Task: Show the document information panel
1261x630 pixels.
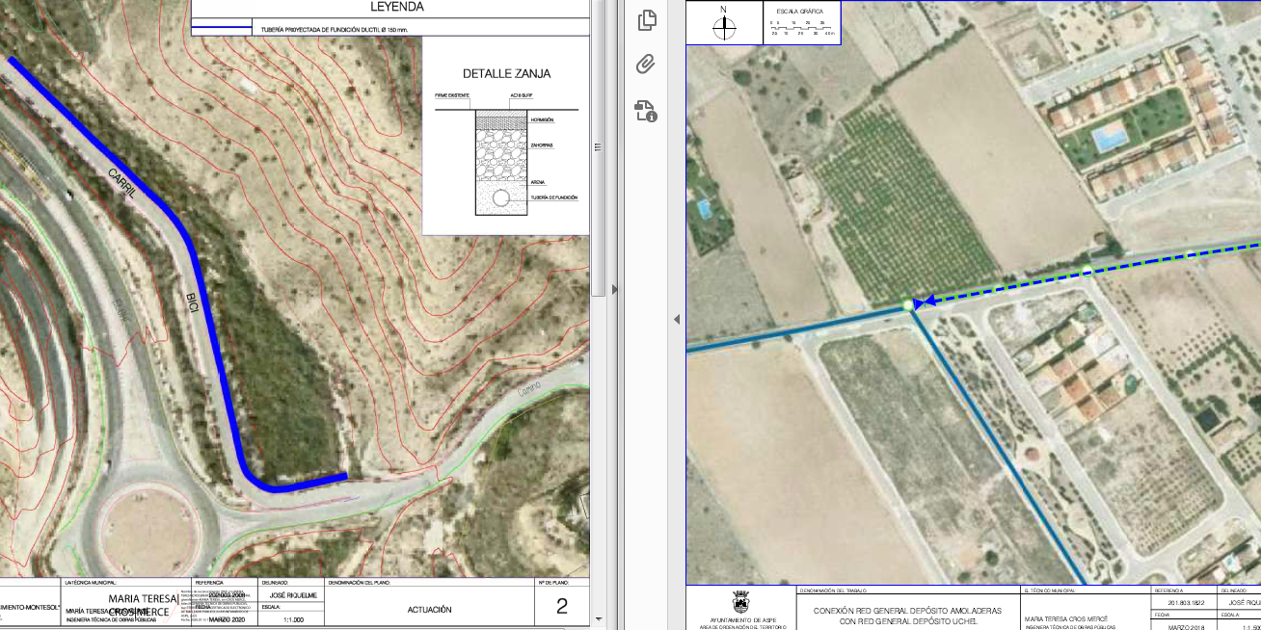Action: tap(646, 111)
